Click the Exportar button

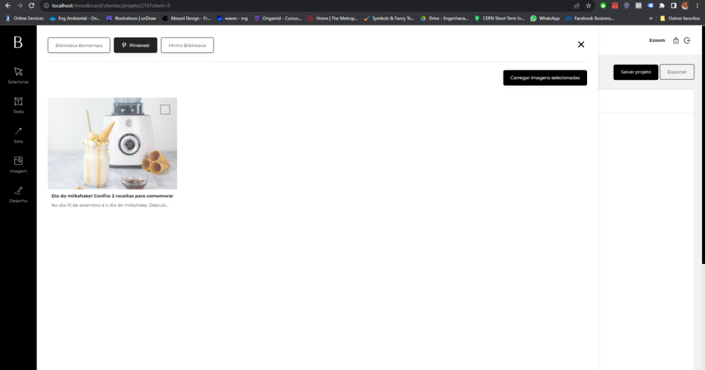tap(677, 72)
